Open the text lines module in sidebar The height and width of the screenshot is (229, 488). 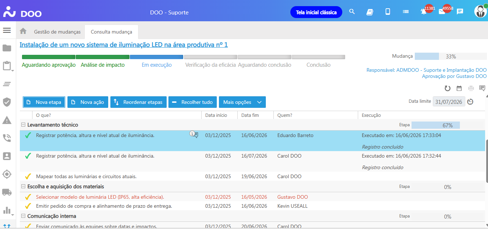click(6, 84)
